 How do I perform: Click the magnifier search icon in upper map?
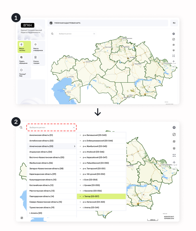point(52,34)
